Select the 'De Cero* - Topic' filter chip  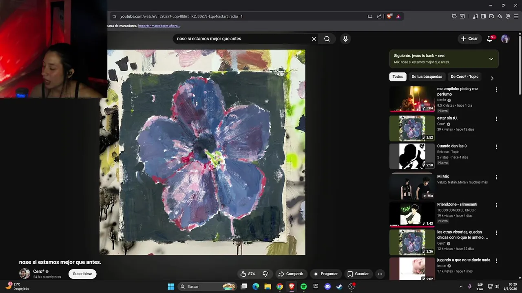click(x=464, y=77)
